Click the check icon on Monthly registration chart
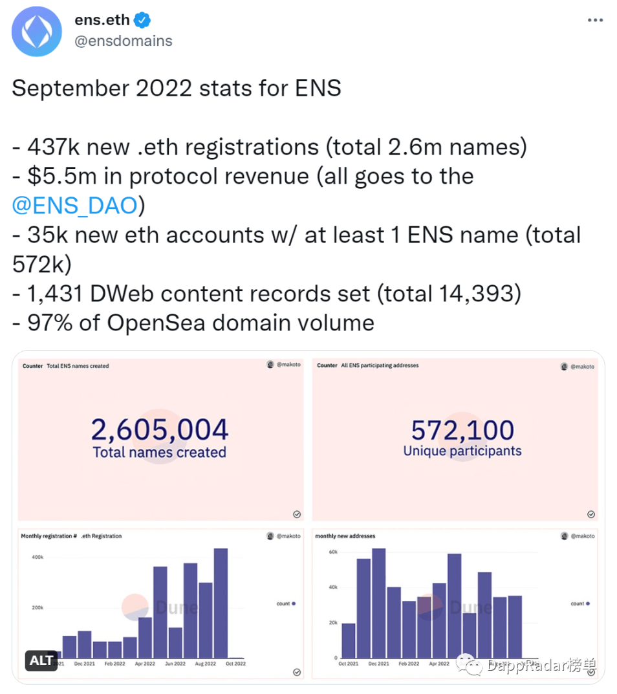The height and width of the screenshot is (694, 617). point(297,672)
